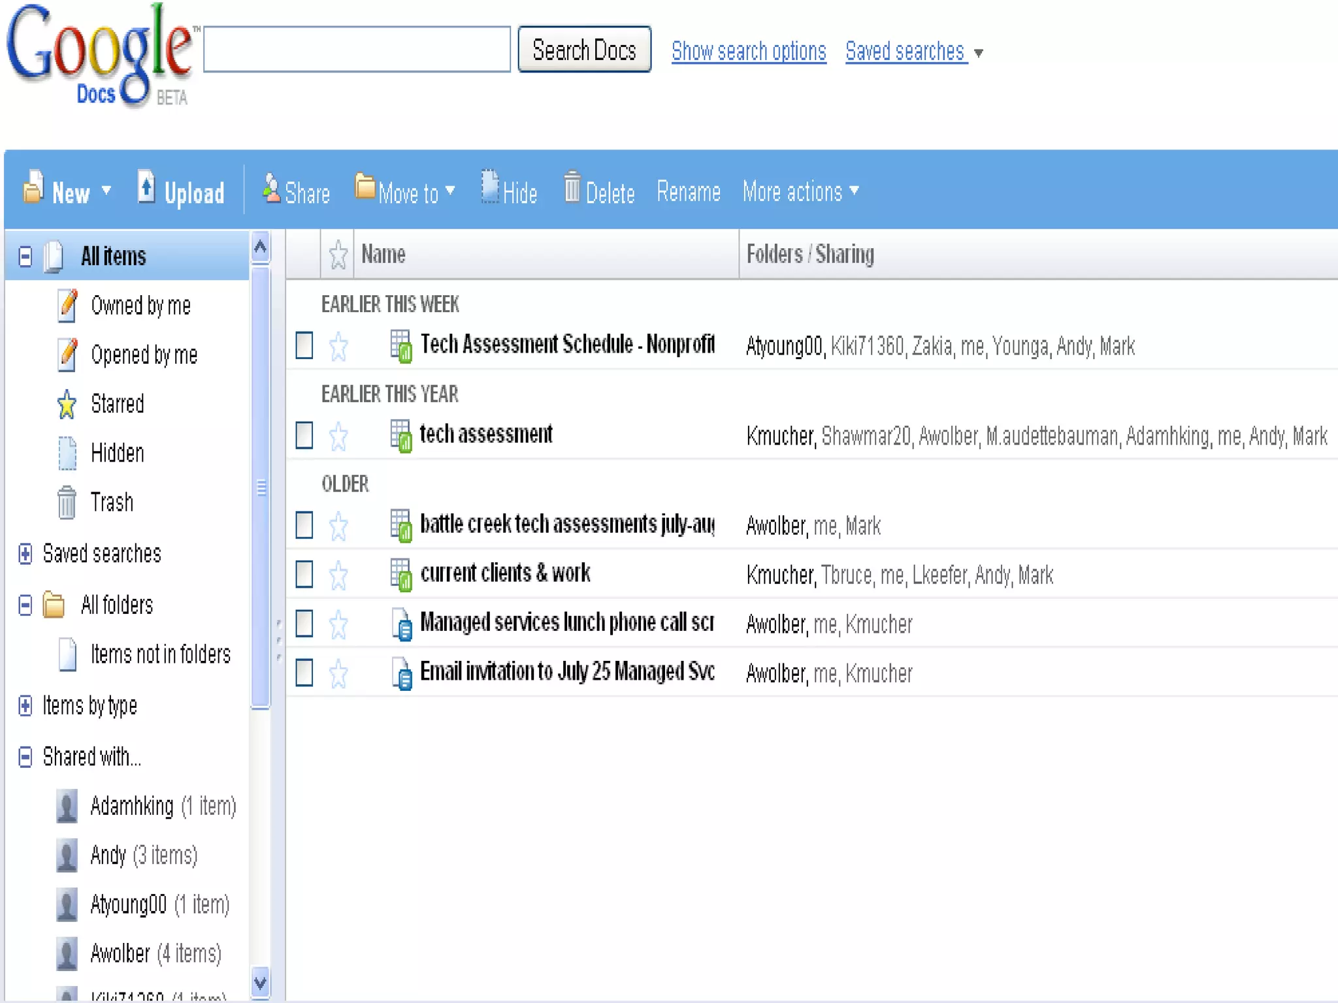The width and height of the screenshot is (1338, 1003).
Task: Click the 'Show search options' link
Action: pos(749,51)
